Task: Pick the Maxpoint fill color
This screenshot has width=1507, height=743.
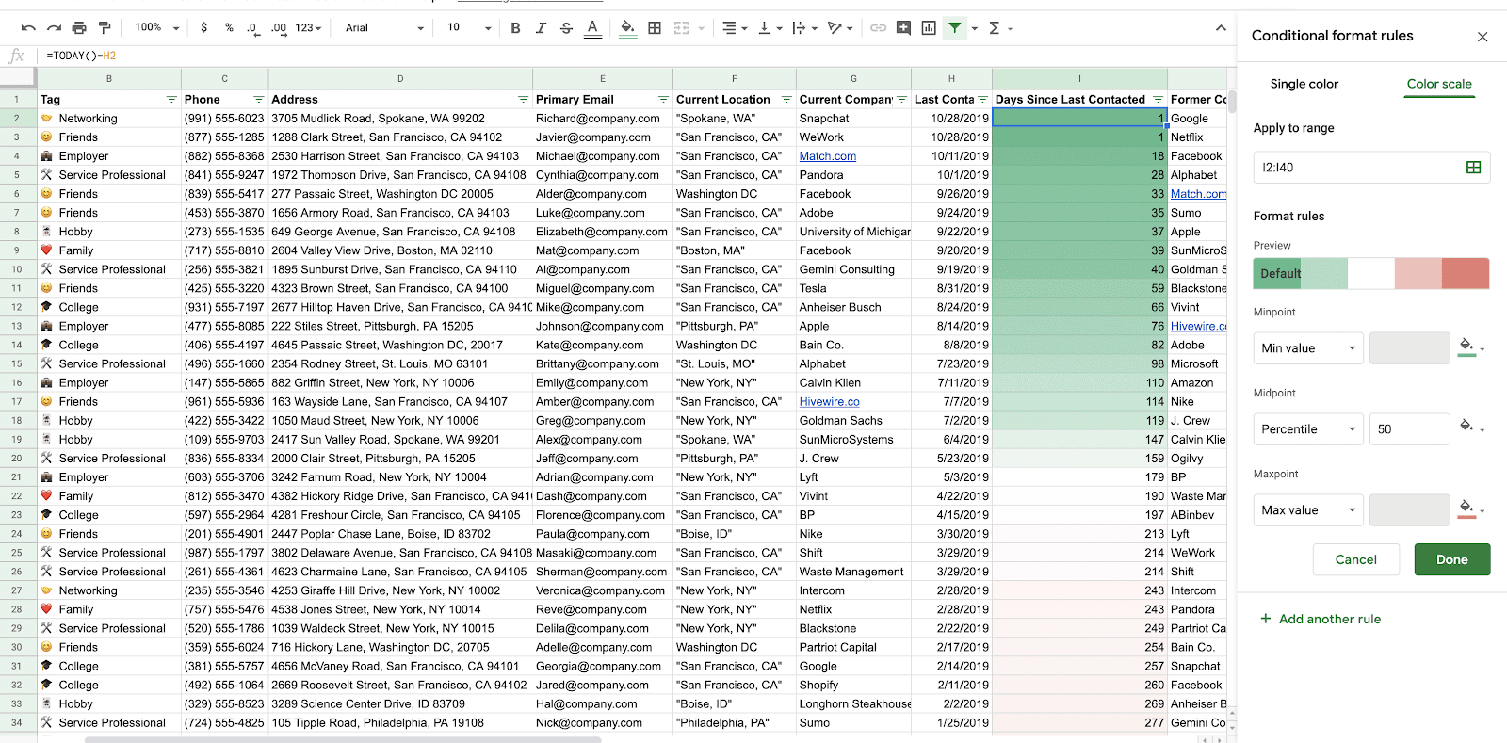Action: (x=1469, y=509)
